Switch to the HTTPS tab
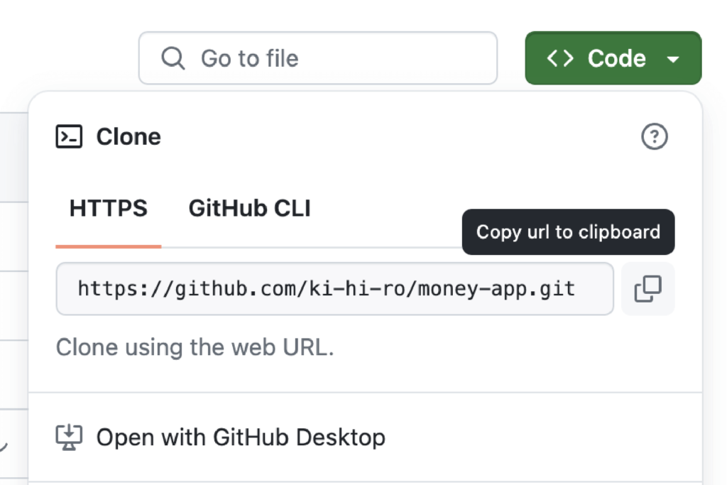The width and height of the screenshot is (727, 485). pos(109,209)
